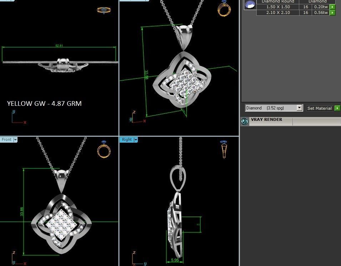The height and width of the screenshot is (266, 341).
Task: Click the YELLOW GW - 4.87 GRM annotation
Action: coord(44,103)
